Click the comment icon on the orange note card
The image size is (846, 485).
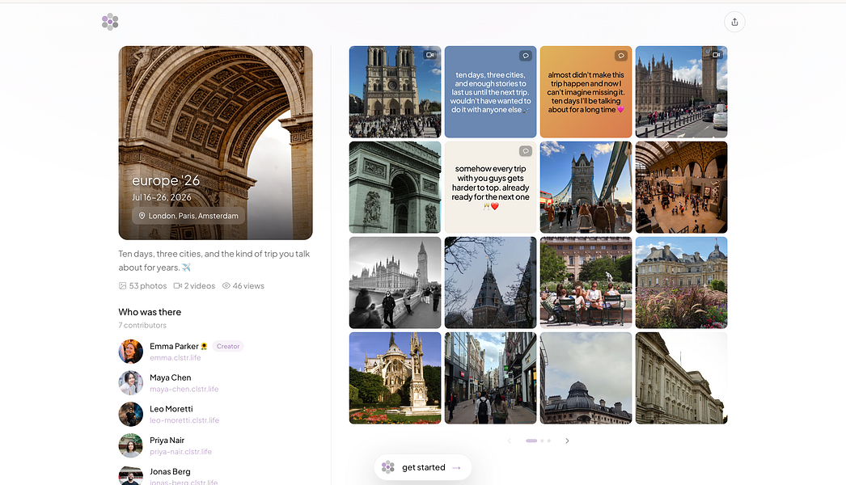coord(621,56)
